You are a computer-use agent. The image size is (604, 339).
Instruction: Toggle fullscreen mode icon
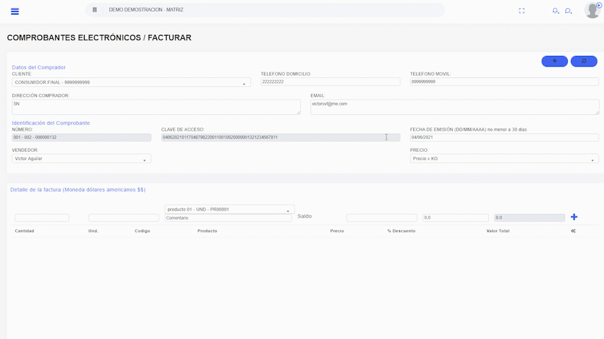[x=521, y=11]
